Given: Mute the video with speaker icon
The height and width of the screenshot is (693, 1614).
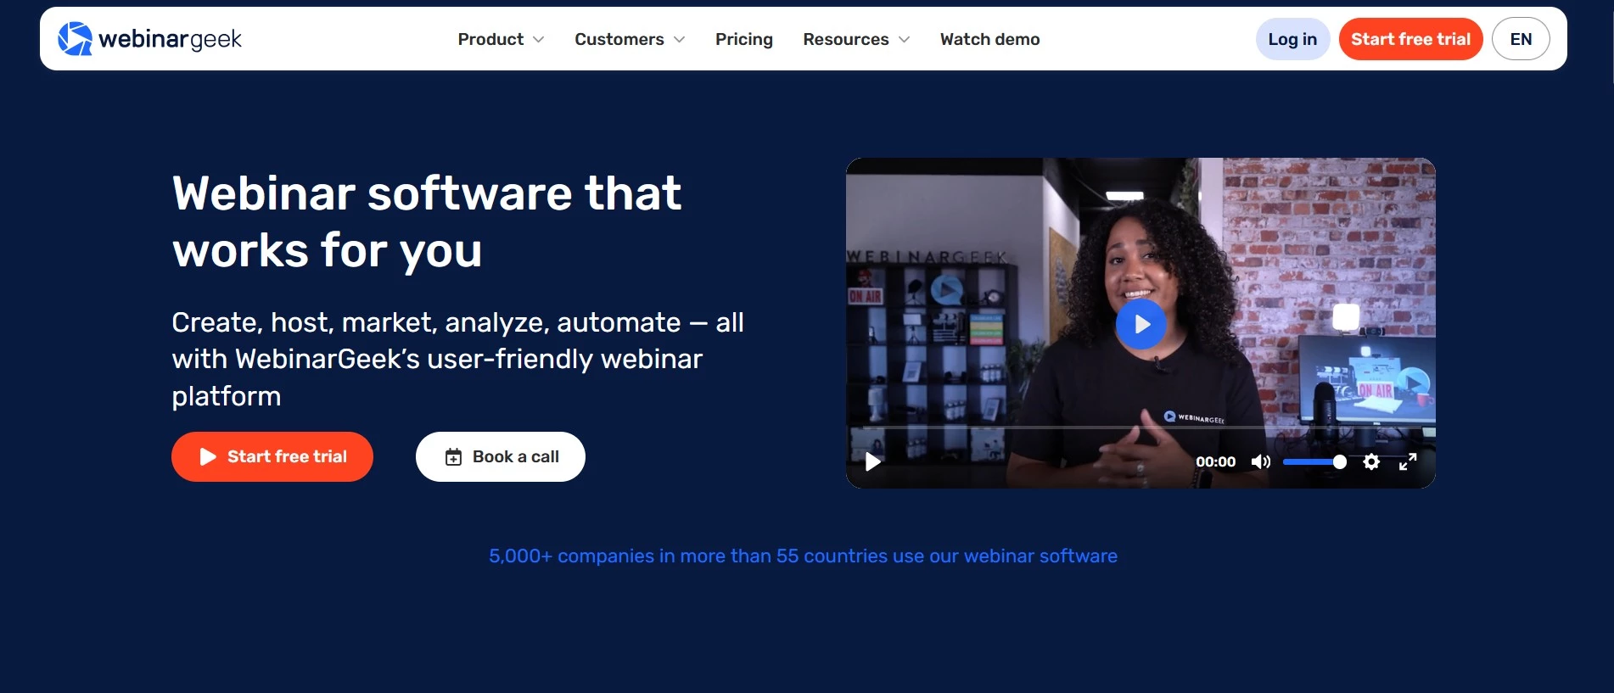Looking at the screenshot, I should pos(1261,461).
